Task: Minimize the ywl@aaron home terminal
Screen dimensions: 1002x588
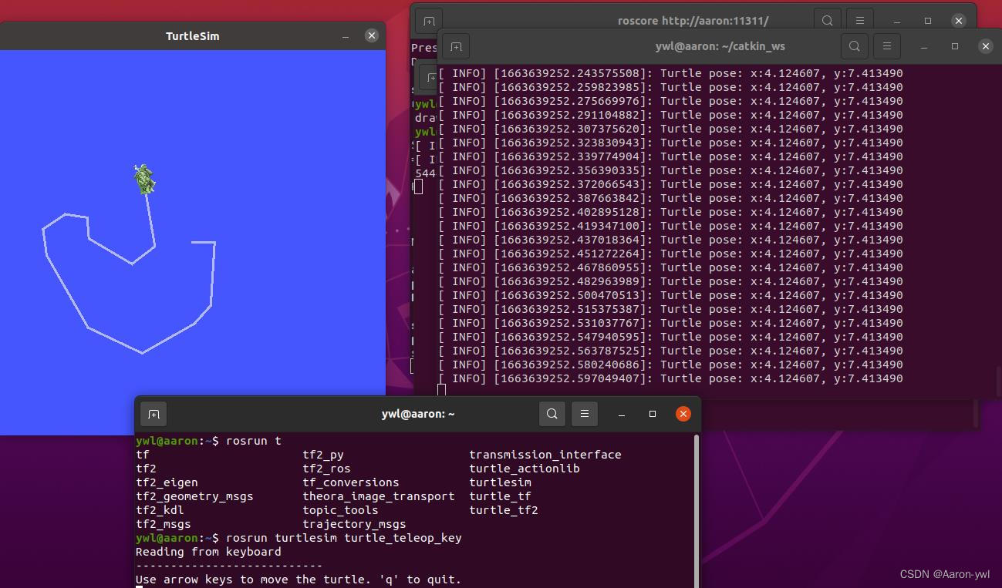Action: [622, 414]
